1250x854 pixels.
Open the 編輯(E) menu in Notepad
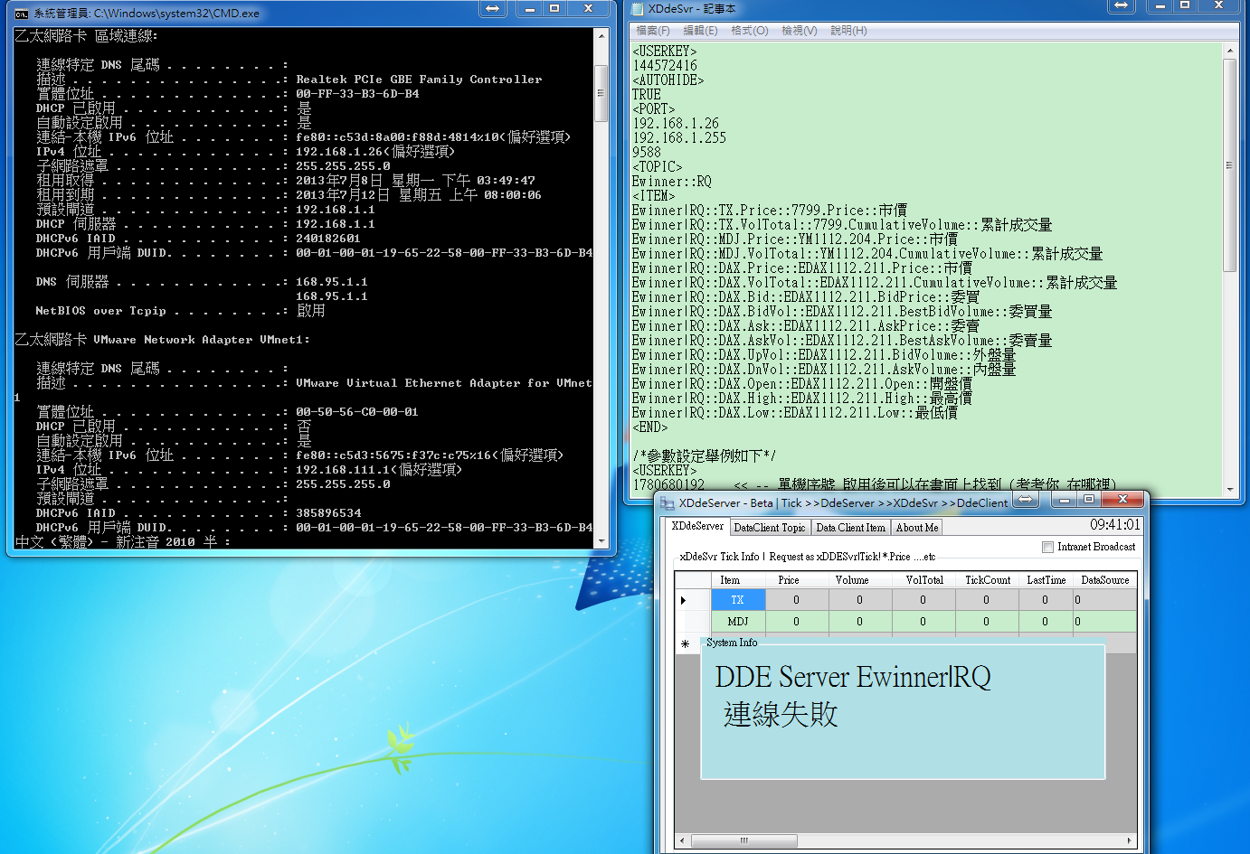click(700, 31)
